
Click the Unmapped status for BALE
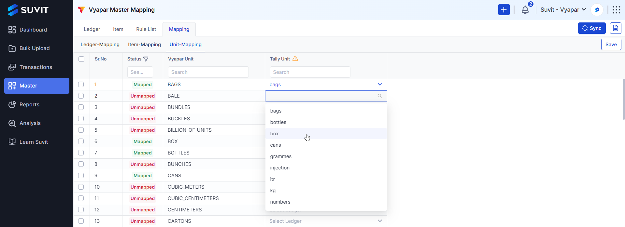[x=143, y=96]
